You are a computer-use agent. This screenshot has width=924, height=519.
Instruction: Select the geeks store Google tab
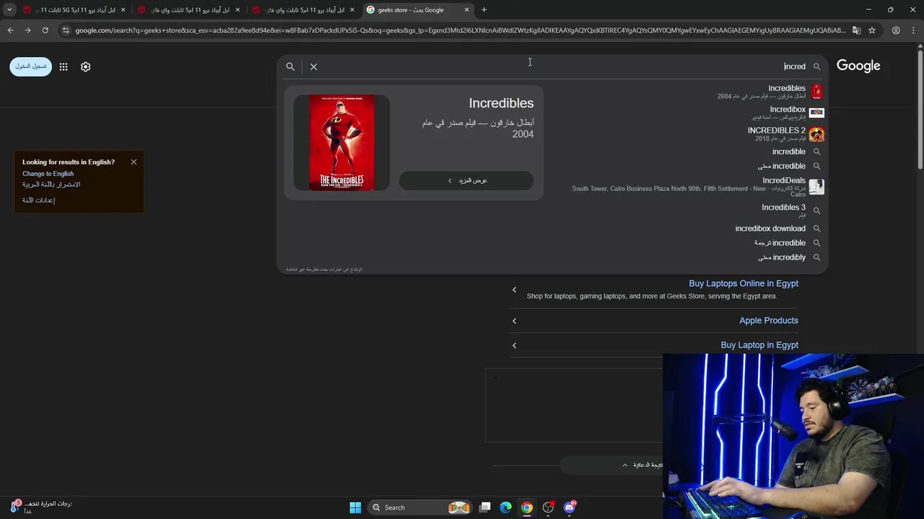tap(417, 10)
